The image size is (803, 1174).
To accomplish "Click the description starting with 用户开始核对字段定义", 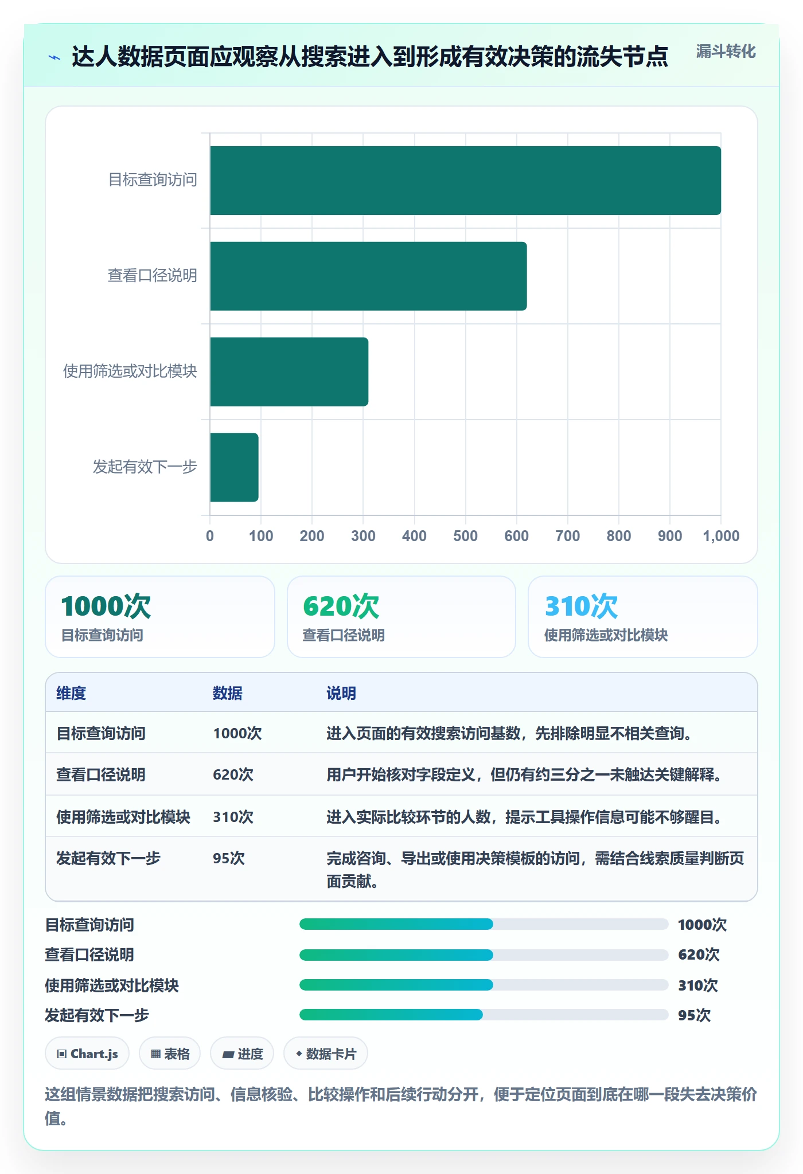I will pos(525,774).
